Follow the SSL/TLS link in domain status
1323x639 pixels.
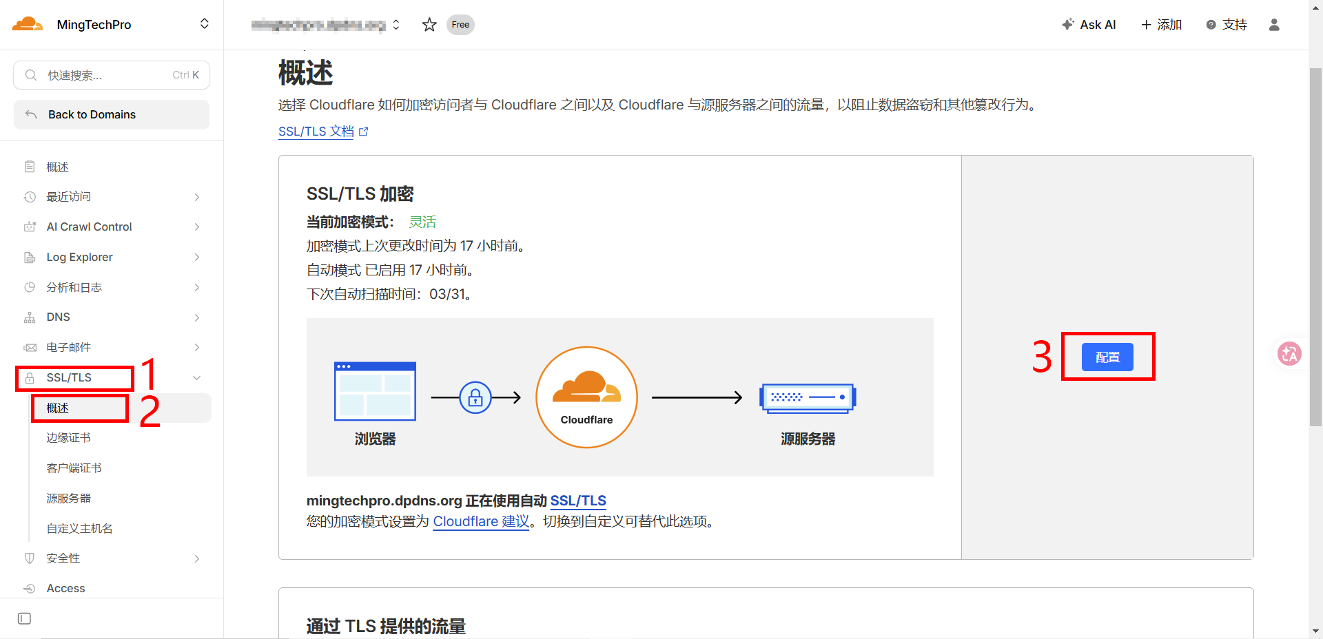click(578, 501)
